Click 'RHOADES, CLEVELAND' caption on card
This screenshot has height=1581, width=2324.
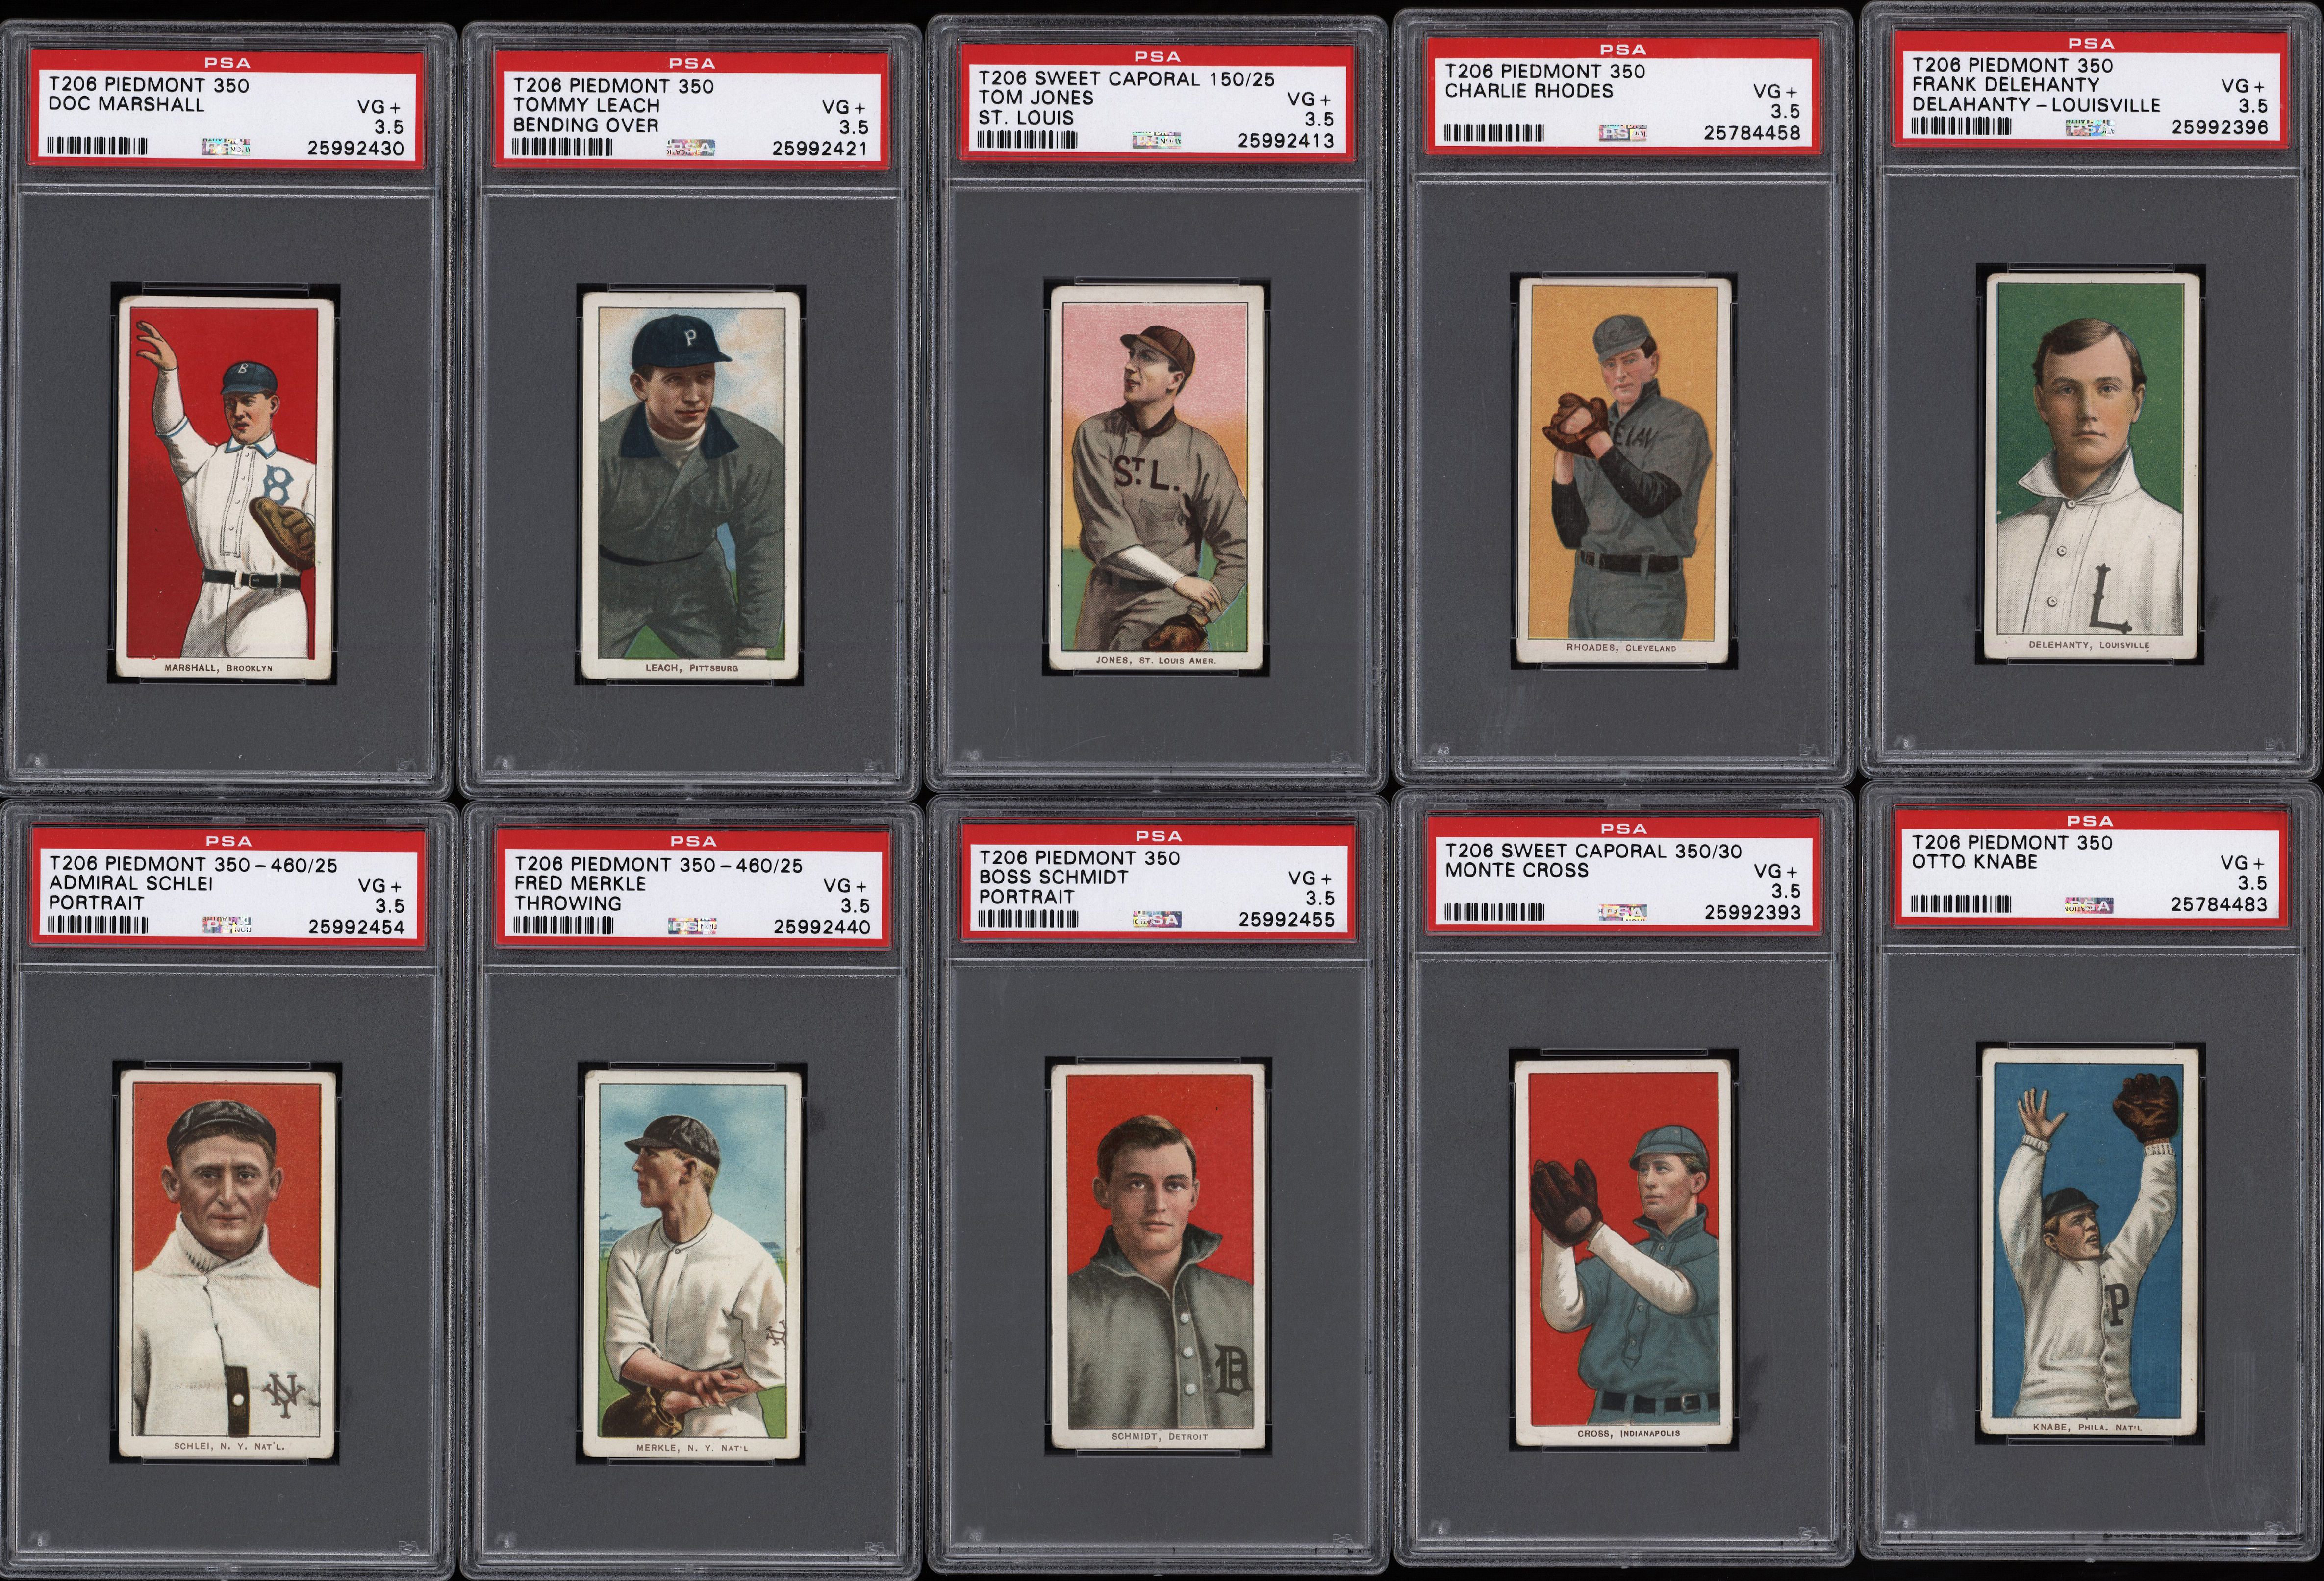coord(1621,648)
